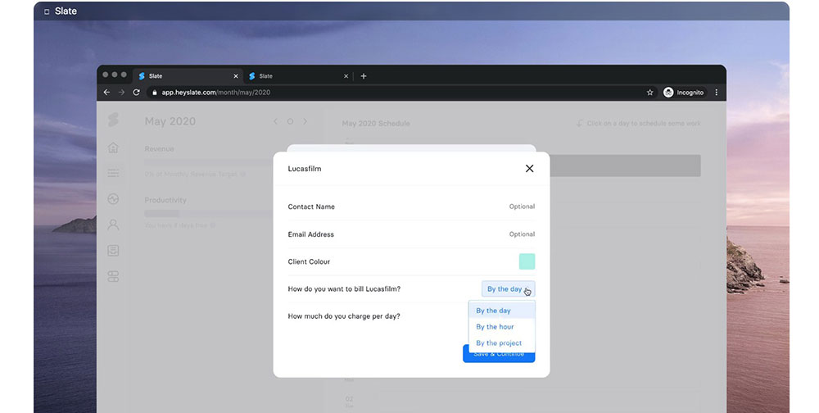Reload the page
This screenshot has width=819, height=413.
[x=136, y=92]
